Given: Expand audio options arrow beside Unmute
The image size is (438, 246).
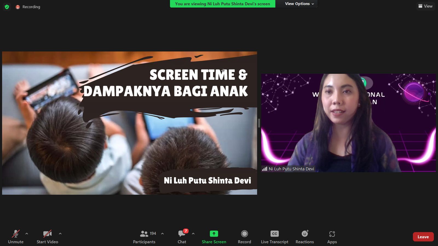Looking at the screenshot, I should pos(27,234).
